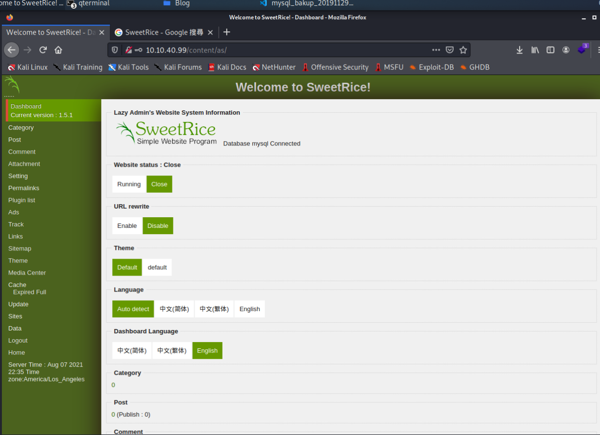Image resolution: width=600 pixels, height=435 pixels.
Task: Expand the Cache sidebar item
Action: [x=17, y=285]
